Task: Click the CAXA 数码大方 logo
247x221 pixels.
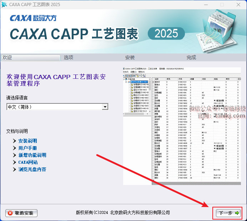Action: (33, 18)
